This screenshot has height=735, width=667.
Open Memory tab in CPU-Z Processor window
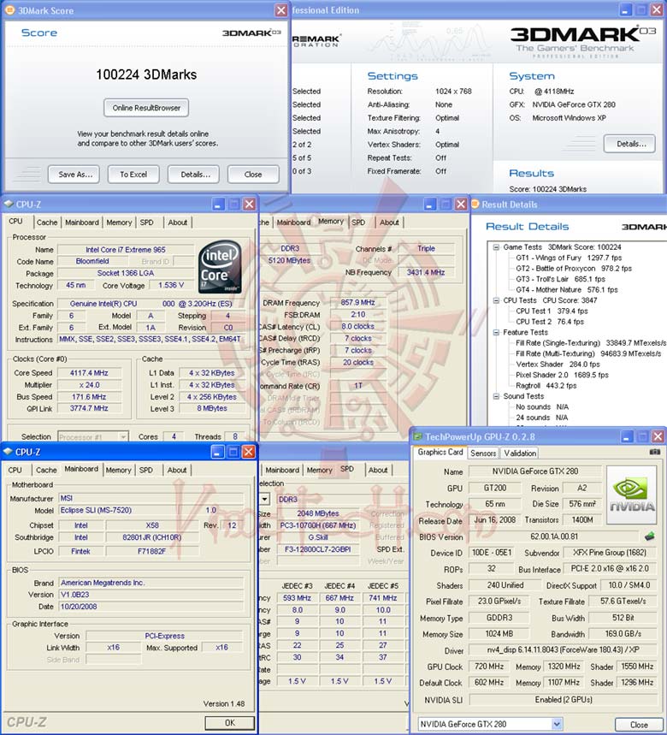pyautogui.click(x=119, y=222)
